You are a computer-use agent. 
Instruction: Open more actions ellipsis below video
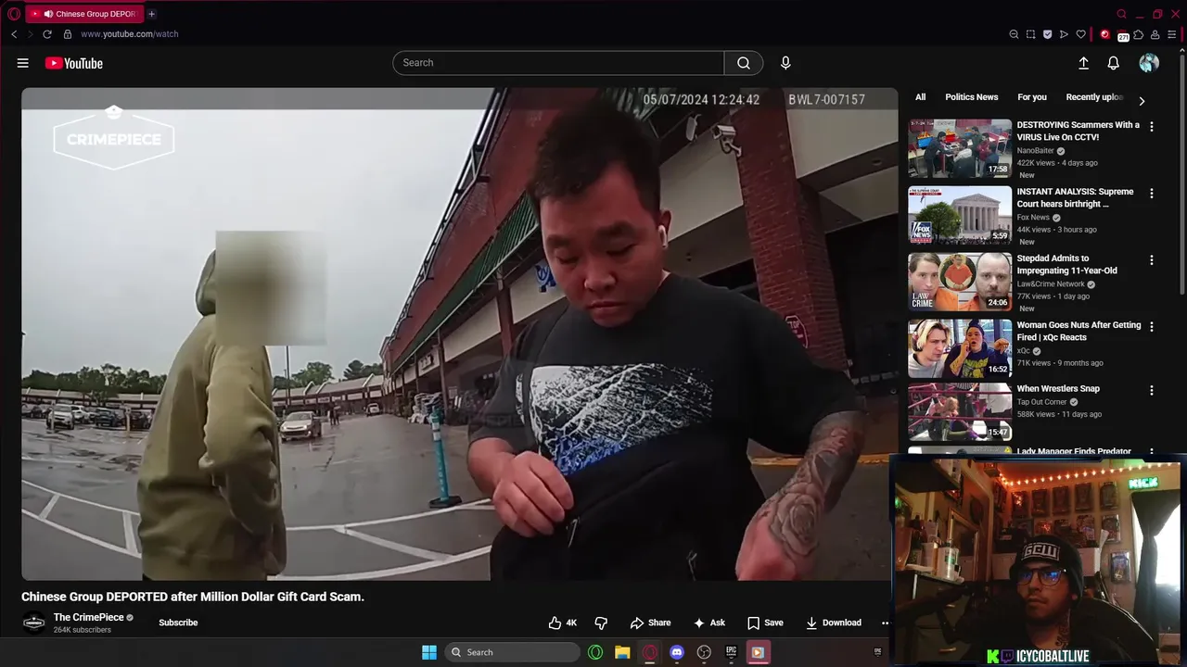pos(885,623)
